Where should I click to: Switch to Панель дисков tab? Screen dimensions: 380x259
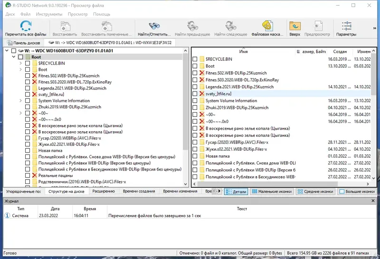[23, 43]
